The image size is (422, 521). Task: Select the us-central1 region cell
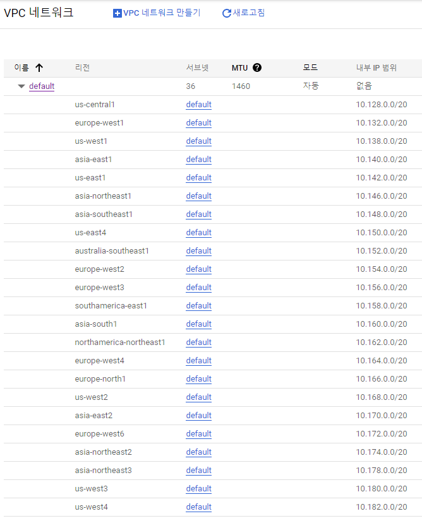[x=95, y=104]
